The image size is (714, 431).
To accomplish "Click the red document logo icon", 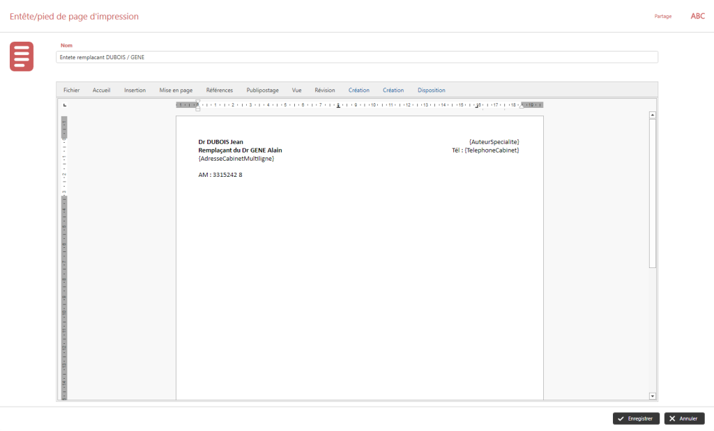I will [21, 56].
